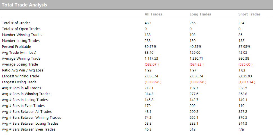Click the red (535.60) average loss value

(x=245, y=64)
